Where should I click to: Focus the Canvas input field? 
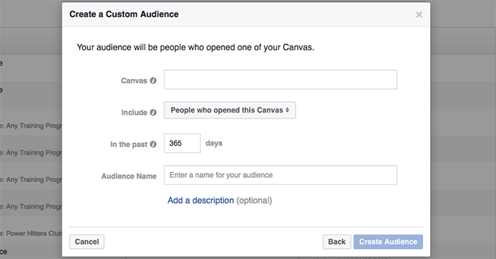tap(280, 80)
